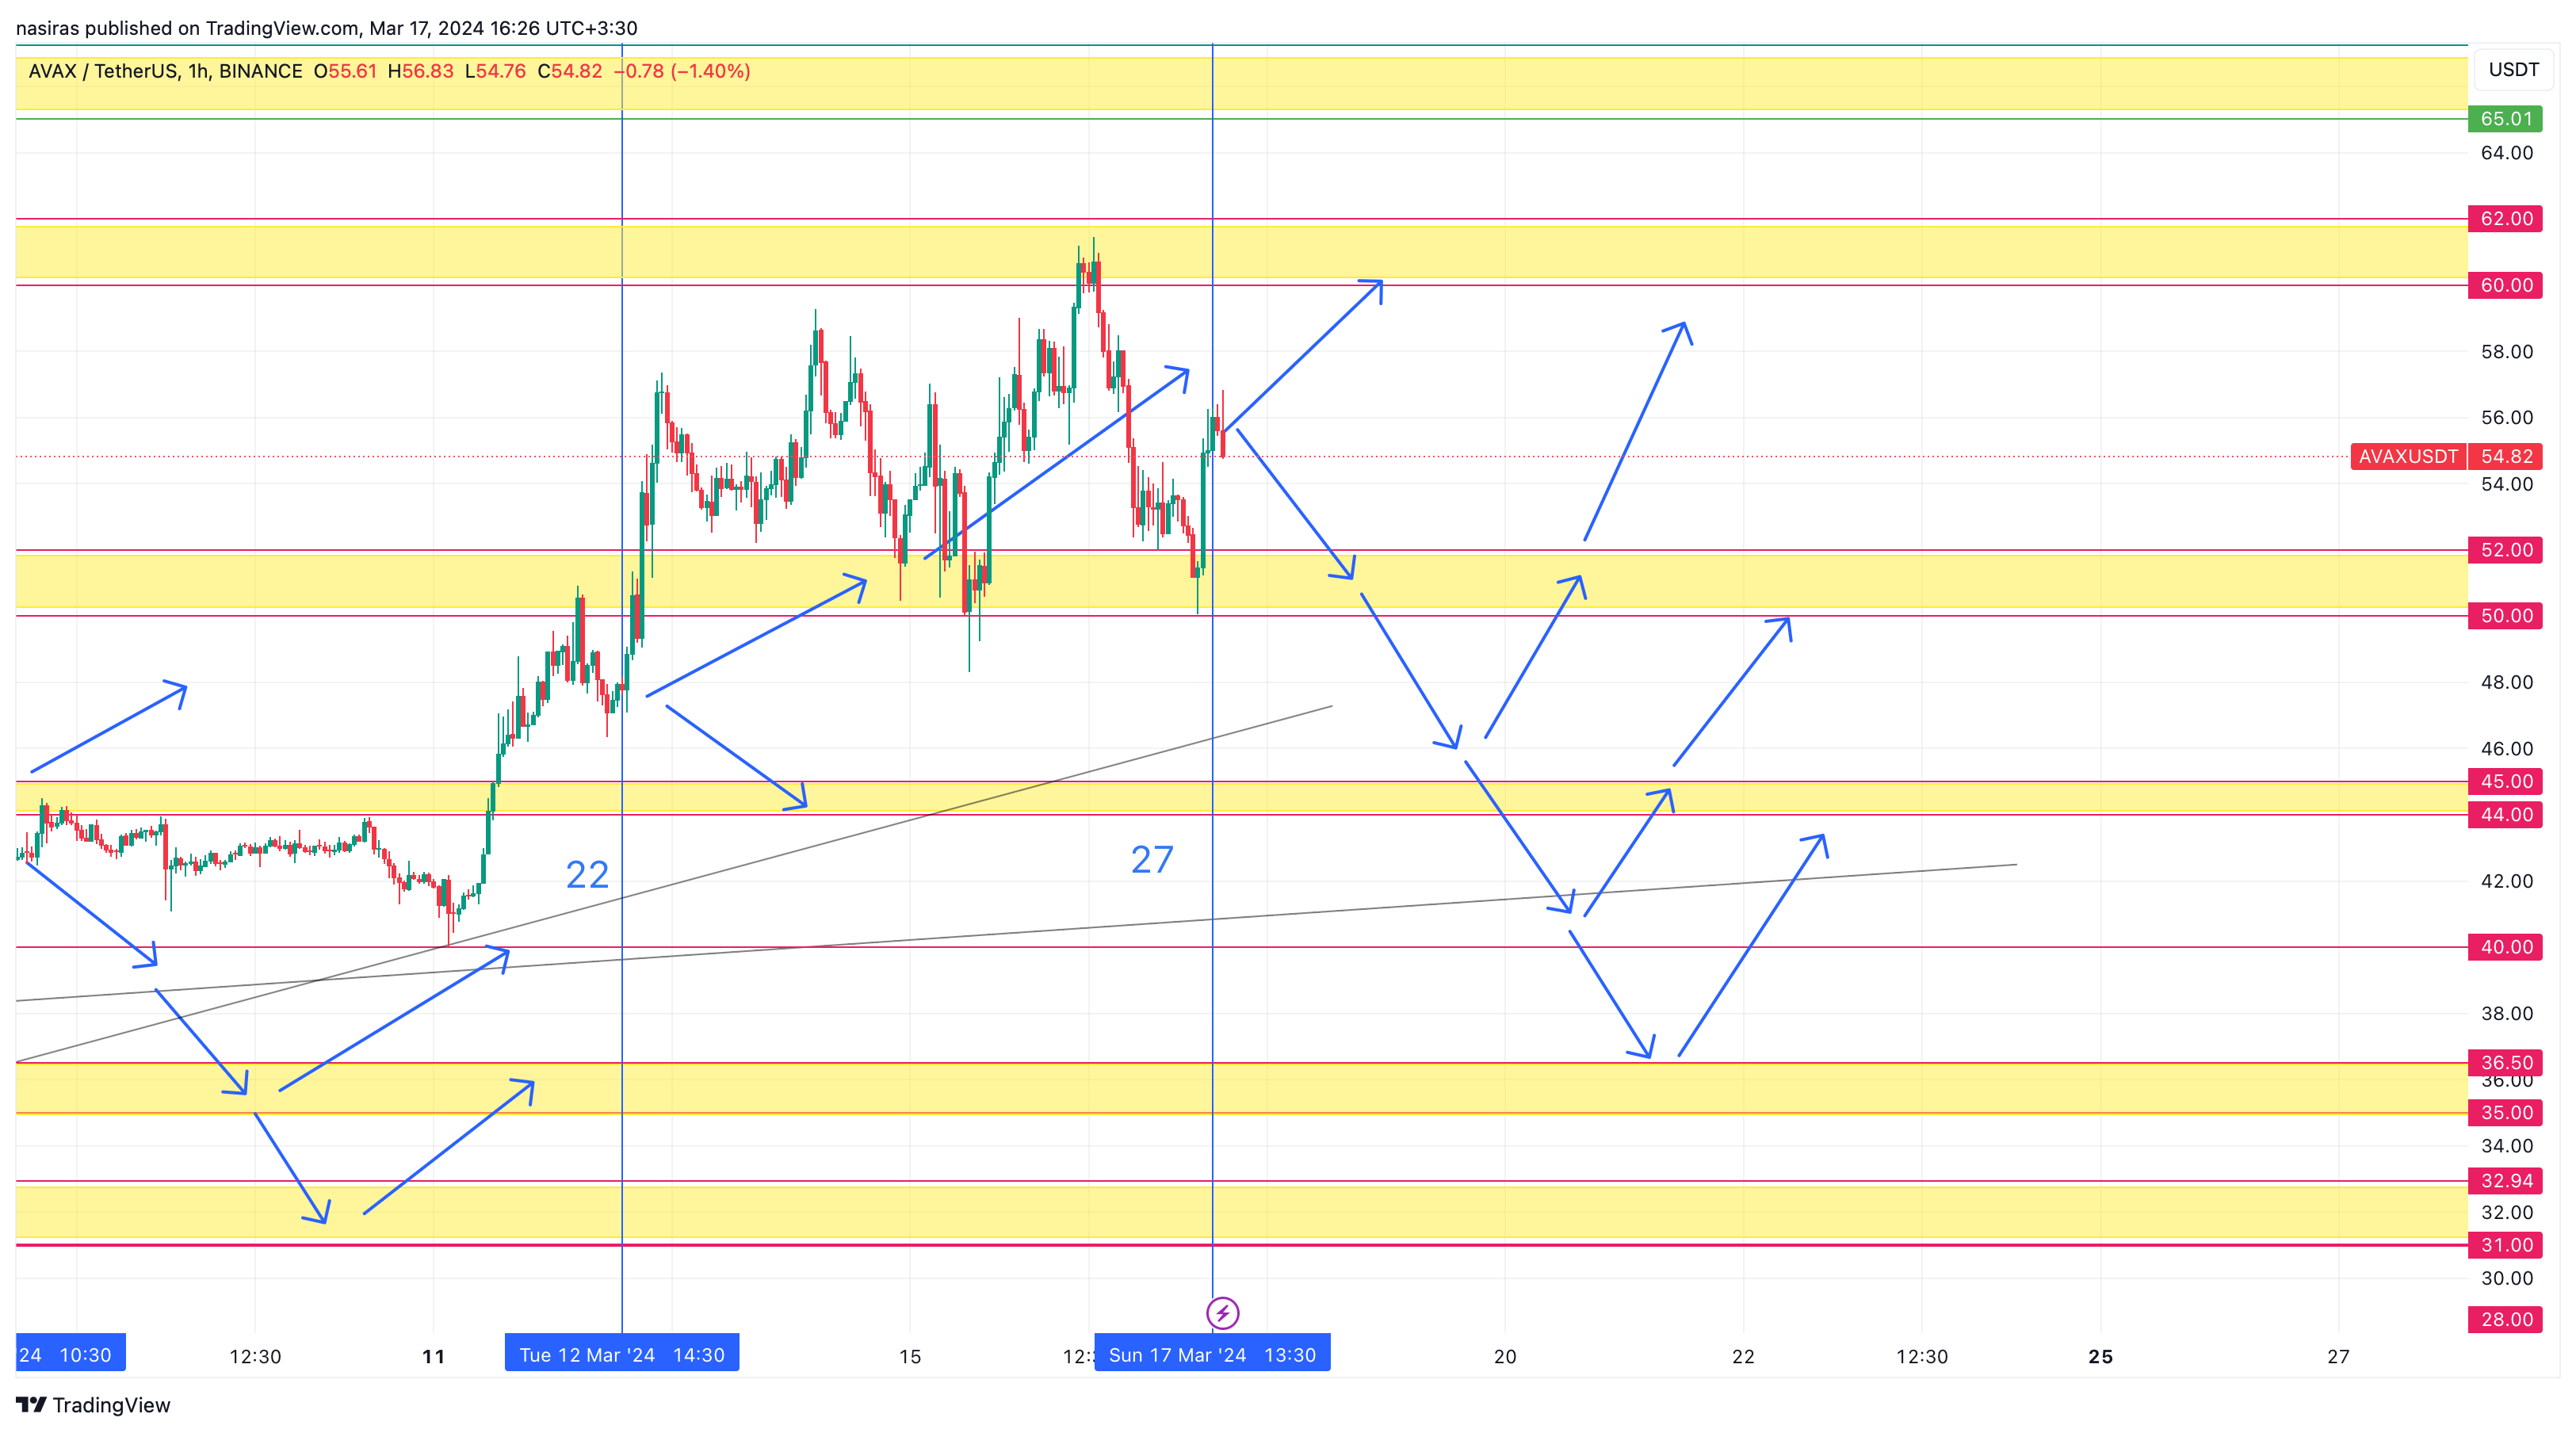Click the 22 date on the time axis
Screen dimensions: 2576x1433
click(x=1743, y=1356)
